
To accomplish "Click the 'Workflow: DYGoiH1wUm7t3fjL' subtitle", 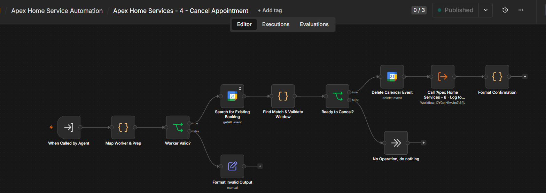I will point(443,103).
